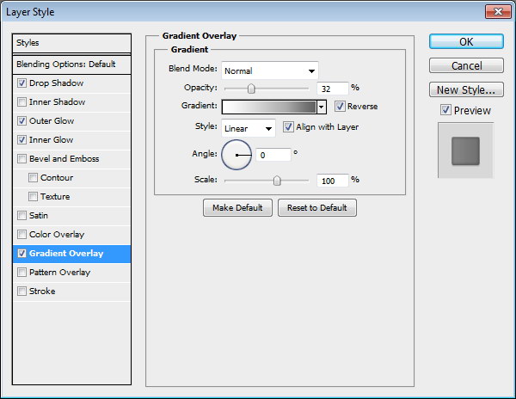Click the OK button
Image resolution: width=516 pixels, height=399 pixels.
click(465, 42)
